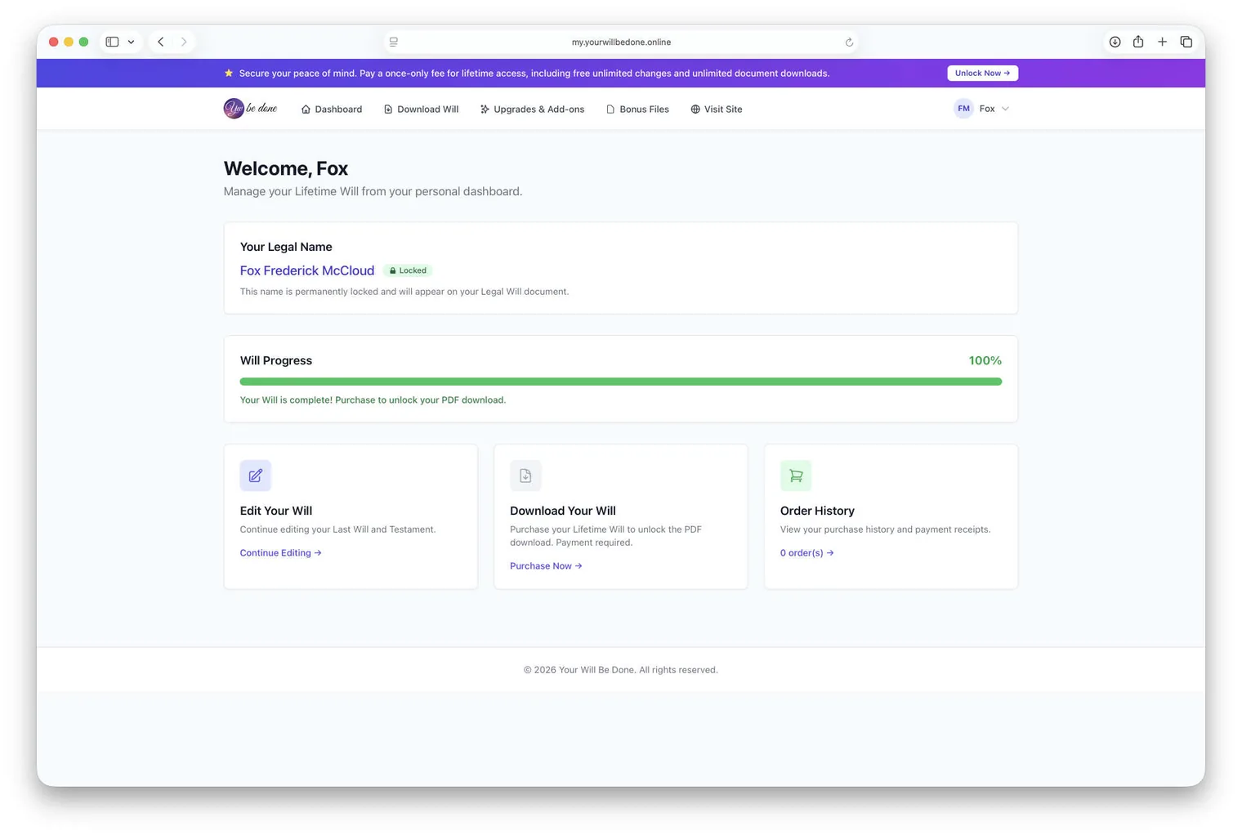Open the Safari downloads icon
This screenshot has width=1242, height=835.
point(1115,42)
